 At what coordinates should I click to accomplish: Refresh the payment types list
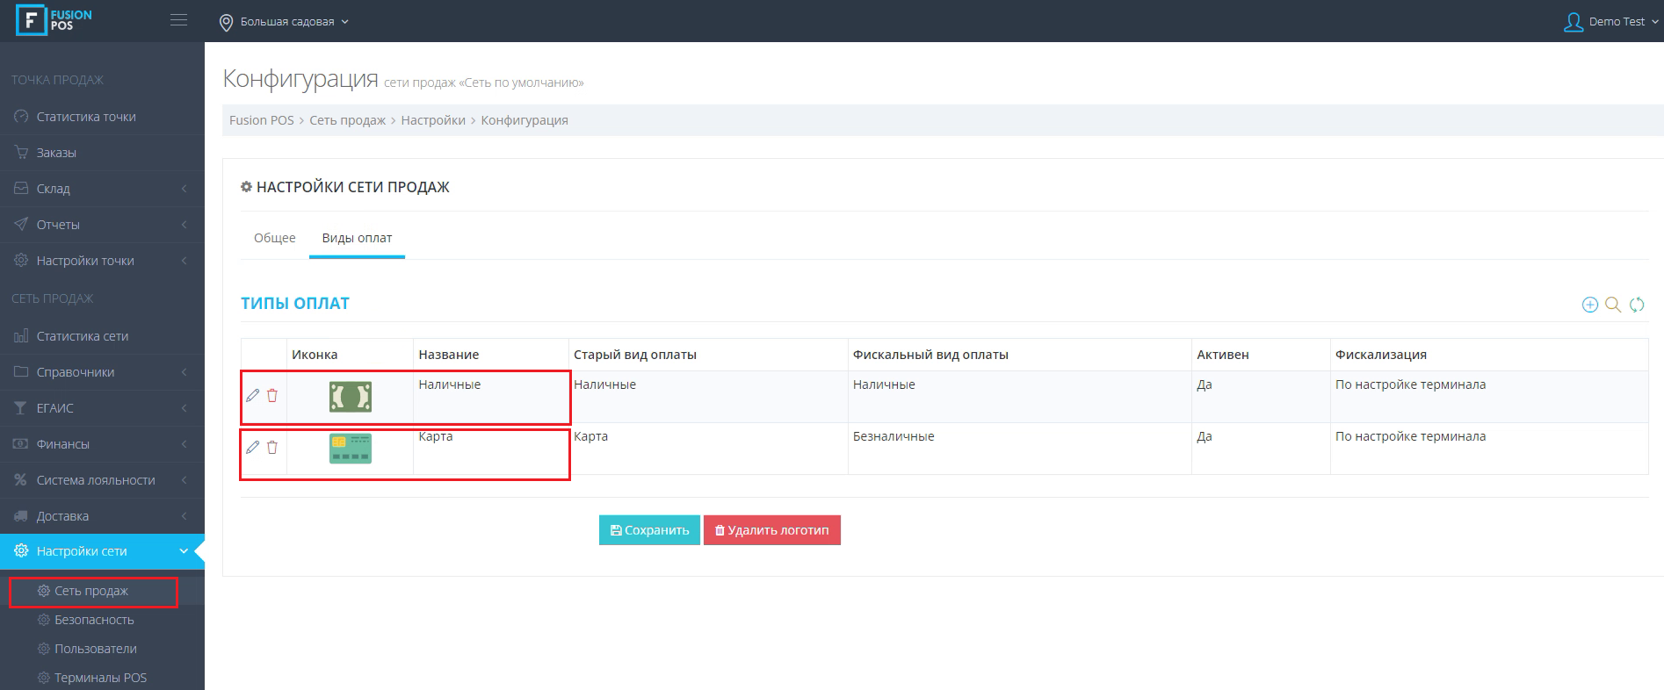coord(1637,305)
